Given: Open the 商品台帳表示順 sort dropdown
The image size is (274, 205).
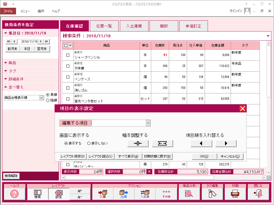Looking at the screenshot, I should (41, 98).
